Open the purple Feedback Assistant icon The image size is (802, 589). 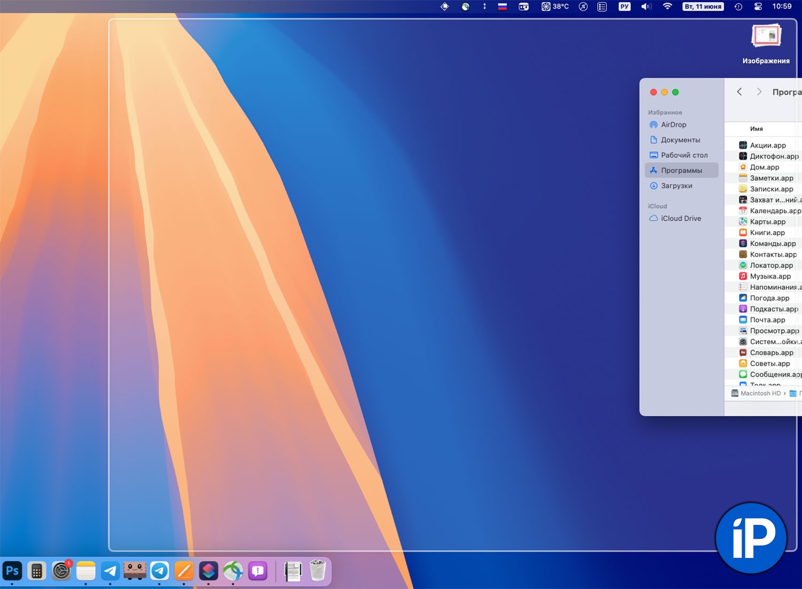tap(258, 571)
